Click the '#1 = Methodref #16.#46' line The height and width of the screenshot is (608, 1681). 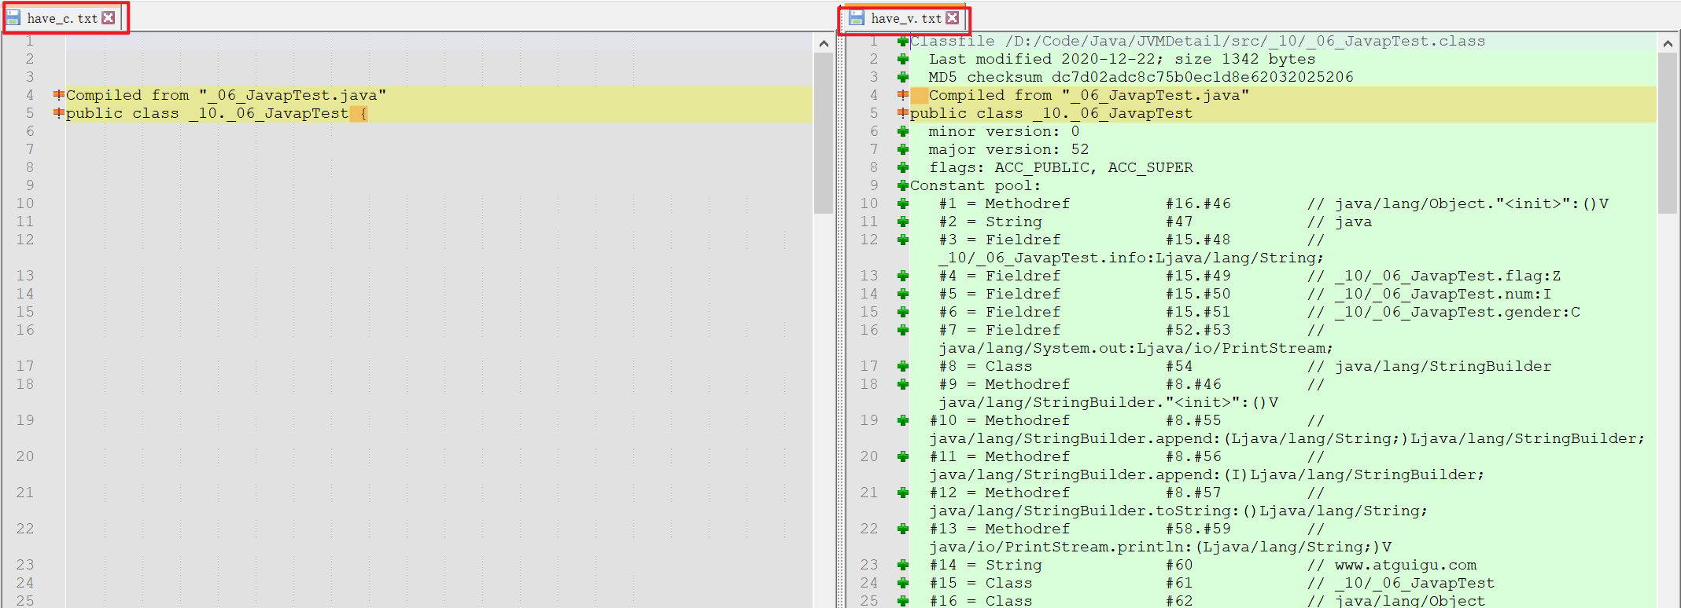pyautogui.click(x=1274, y=203)
